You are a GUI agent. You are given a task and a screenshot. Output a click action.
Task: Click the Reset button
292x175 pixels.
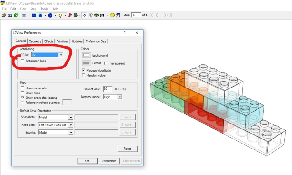[127, 149]
